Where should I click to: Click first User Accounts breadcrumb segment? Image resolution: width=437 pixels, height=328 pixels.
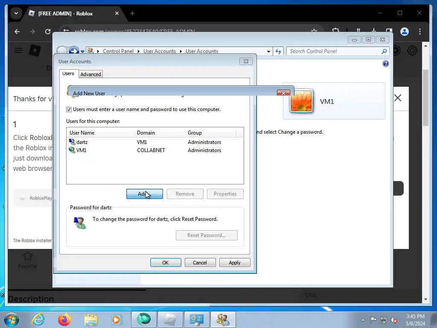click(x=160, y=51)
